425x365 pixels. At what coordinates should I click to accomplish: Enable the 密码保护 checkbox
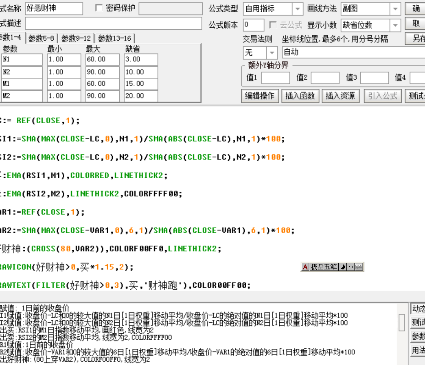pyautogui.click(x=99, y=8)
